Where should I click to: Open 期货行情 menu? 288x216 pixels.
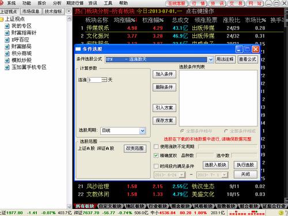(75, 3)
